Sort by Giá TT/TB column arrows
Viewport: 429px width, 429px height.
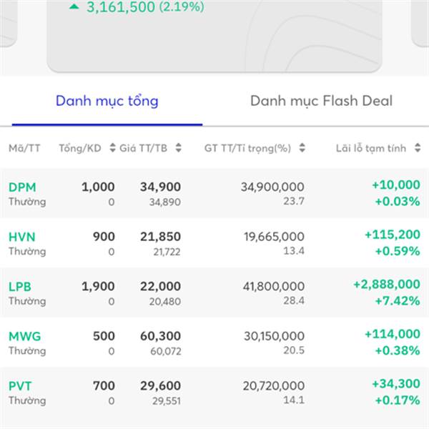178,148
